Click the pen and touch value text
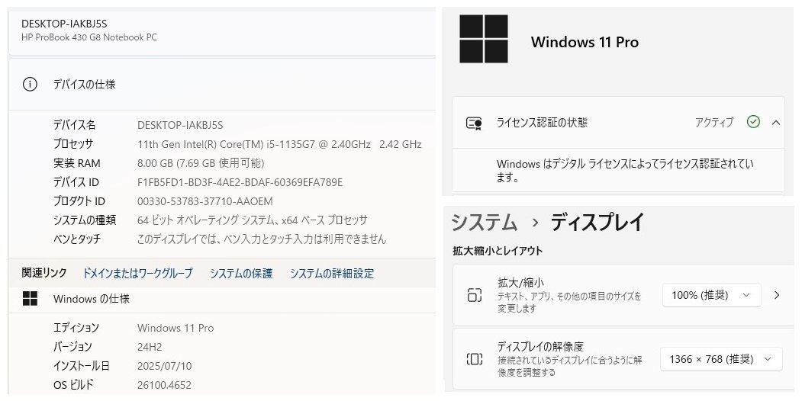 [x=262, y=239]
